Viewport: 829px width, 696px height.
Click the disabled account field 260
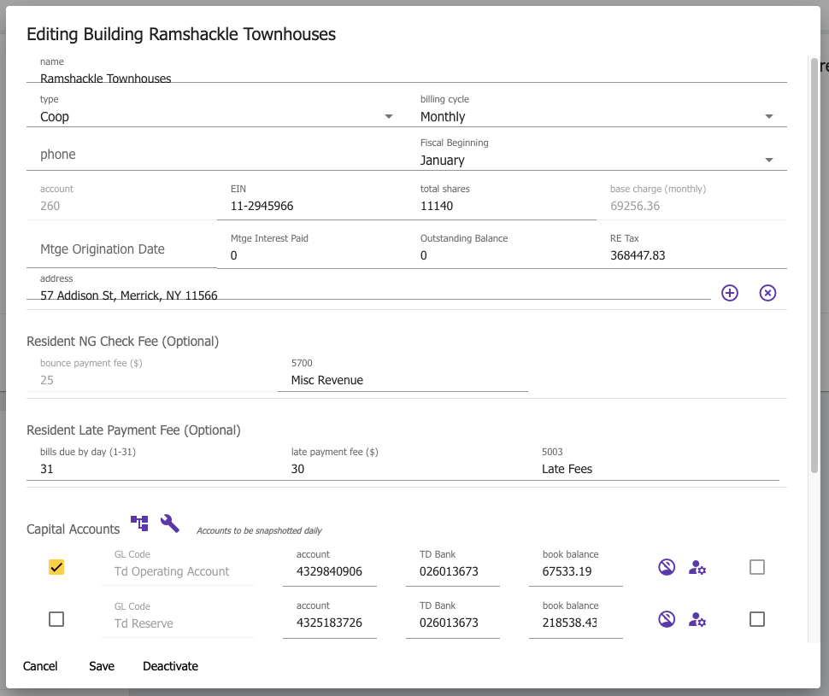coord(121,201)
